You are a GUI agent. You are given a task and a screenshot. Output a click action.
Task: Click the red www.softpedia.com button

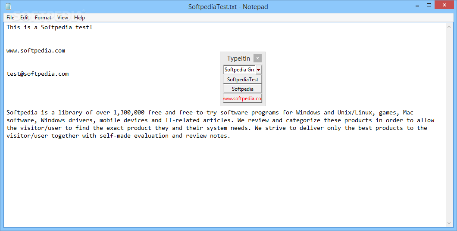click(x=242, y=99)
